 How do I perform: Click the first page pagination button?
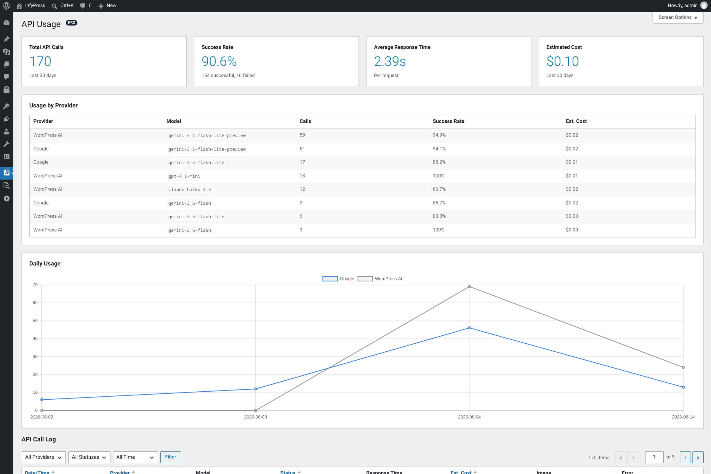621,457
